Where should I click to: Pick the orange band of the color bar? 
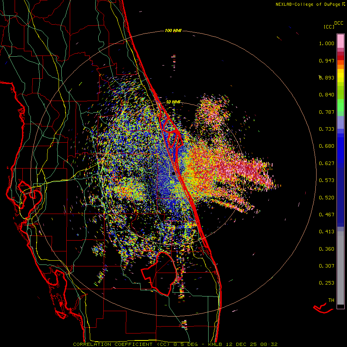pyautogui.click(x=340, y=67)
